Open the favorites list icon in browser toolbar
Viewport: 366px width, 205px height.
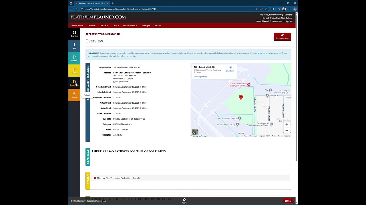279,9
